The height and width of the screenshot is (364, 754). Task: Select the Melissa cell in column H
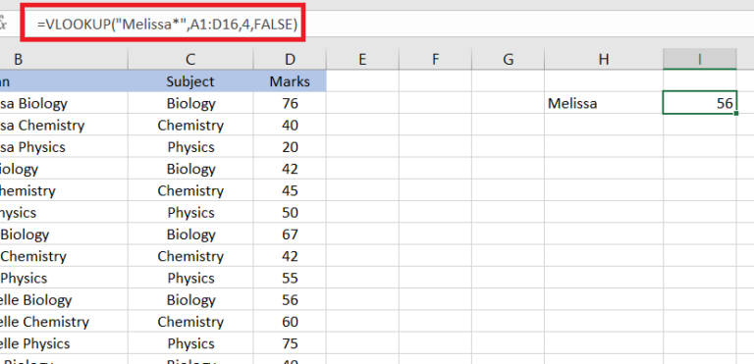(604, 103)
